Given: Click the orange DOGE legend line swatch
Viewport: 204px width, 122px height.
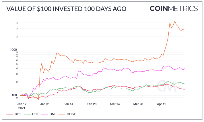Looking at the screenshot, I should (x=62, y=114).
